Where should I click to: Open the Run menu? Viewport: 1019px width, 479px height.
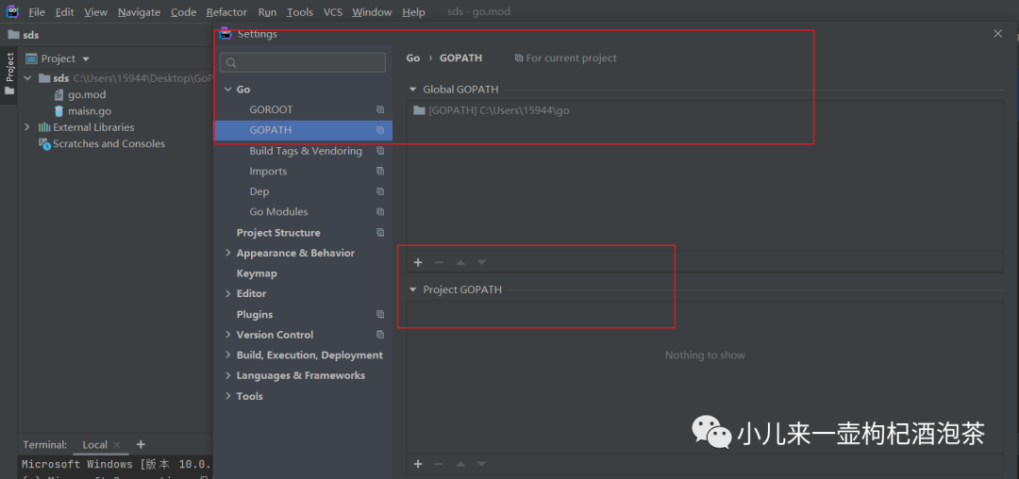(267, 12)
